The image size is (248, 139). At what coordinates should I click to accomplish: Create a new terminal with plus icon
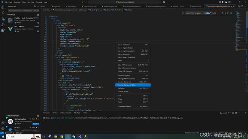(x=229, y=113)
